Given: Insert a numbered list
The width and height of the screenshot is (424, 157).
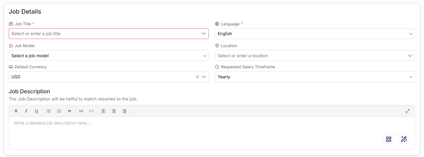Looking at the screenshot, I should [59, 111].
